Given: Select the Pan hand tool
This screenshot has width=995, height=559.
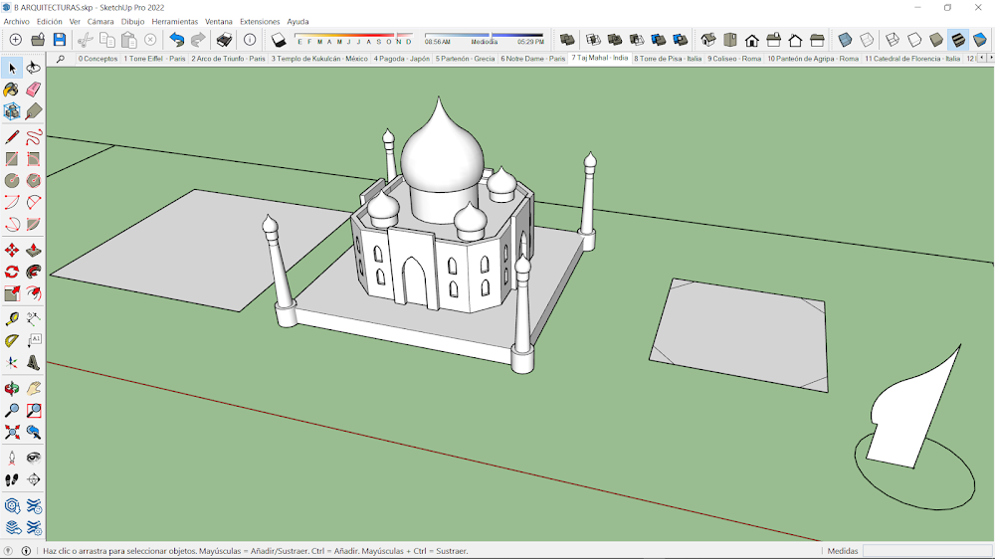Looking at the screenshot, I should [34, 388].
